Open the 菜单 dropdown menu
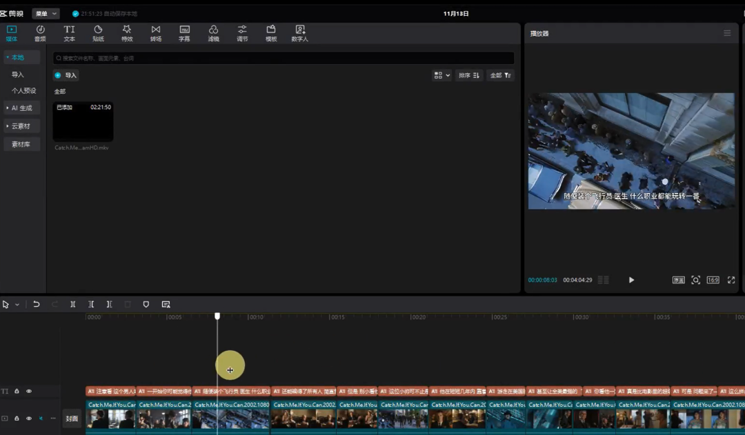This screenshot has height=435, width=745. 46,14
